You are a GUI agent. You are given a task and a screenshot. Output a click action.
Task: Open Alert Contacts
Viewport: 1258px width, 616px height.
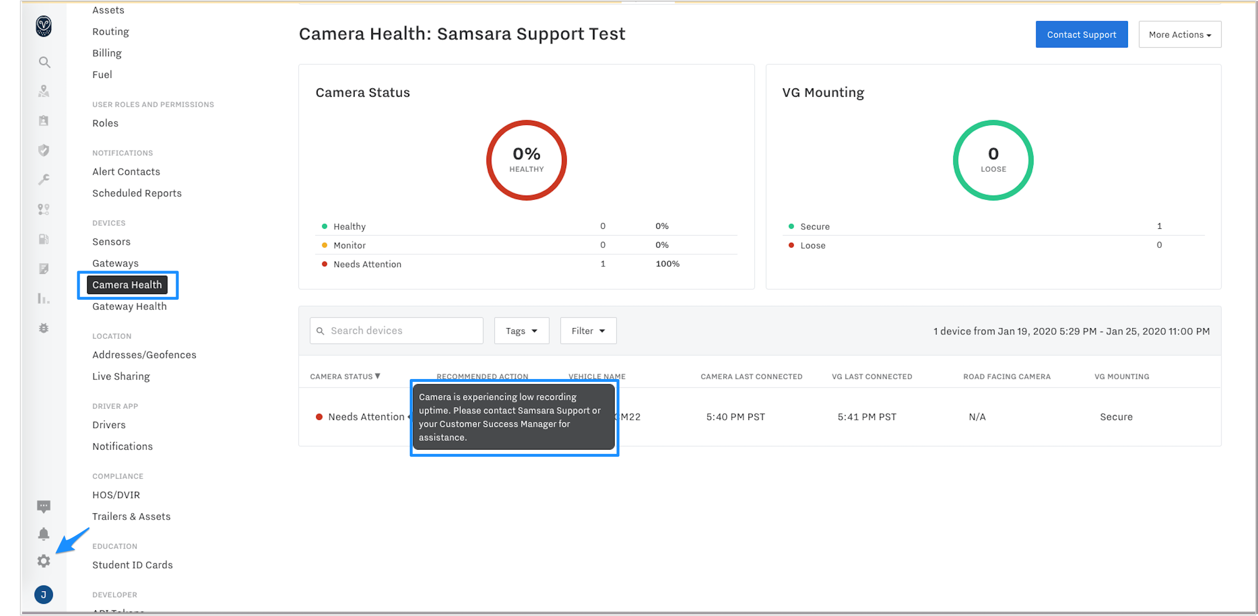[127, 171]
